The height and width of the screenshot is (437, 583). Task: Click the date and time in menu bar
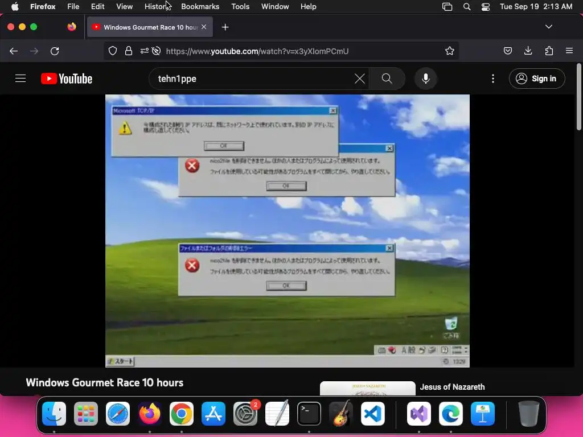pos(536,6)
